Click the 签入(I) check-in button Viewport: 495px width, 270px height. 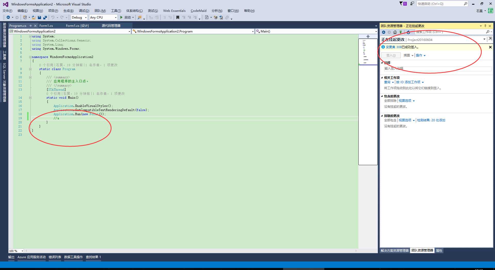[391, 55]
